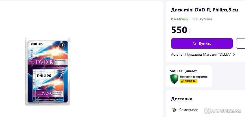Click the tenge currency symbol beside price
Screen dimensions: 245x117
coord(190,31)
